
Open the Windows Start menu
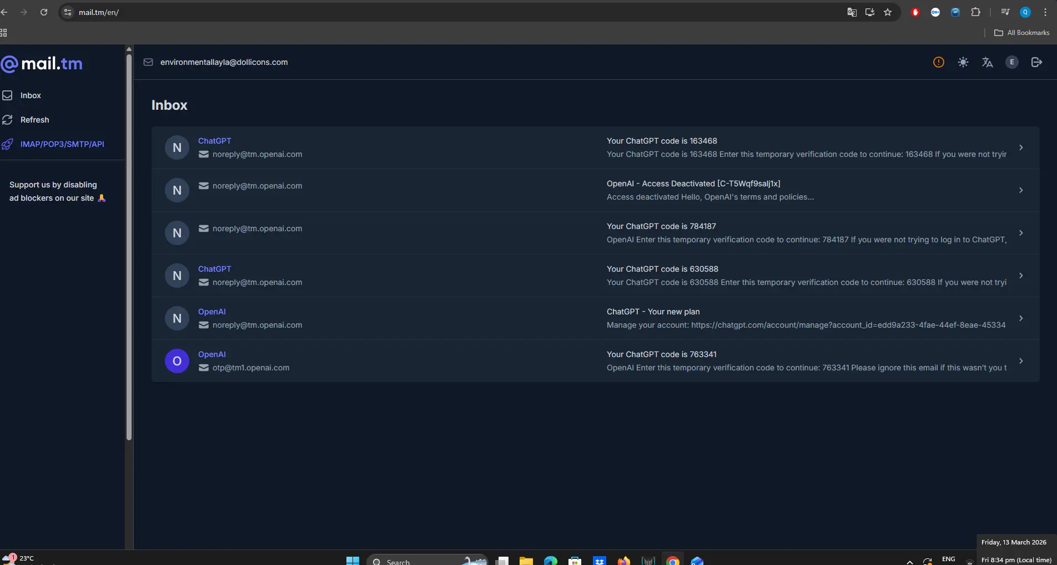click(353, 561)
